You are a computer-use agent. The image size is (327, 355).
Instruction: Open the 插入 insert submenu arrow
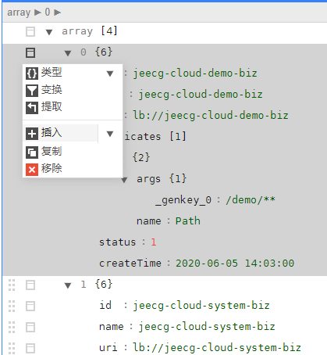[110, 134]
